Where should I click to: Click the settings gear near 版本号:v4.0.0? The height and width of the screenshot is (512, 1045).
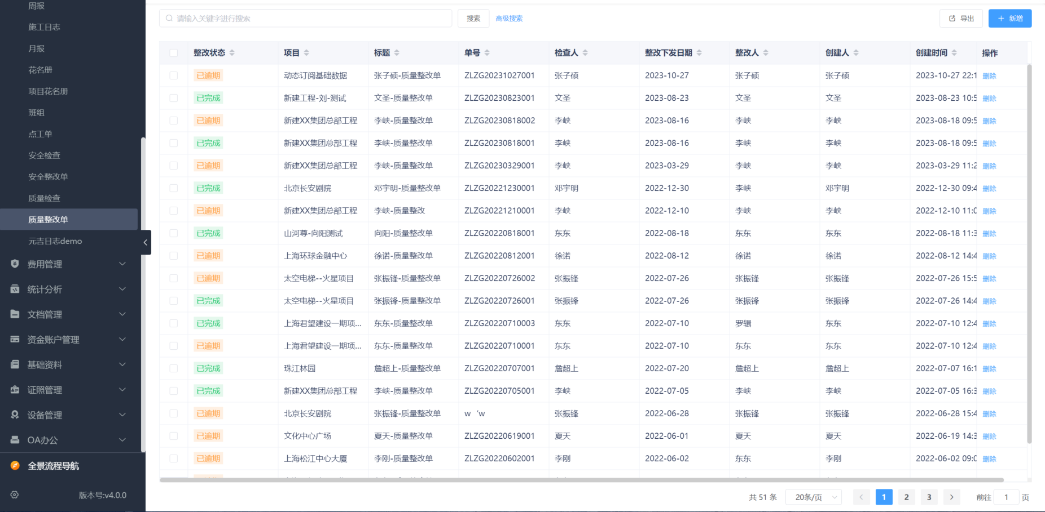(14, 495)
